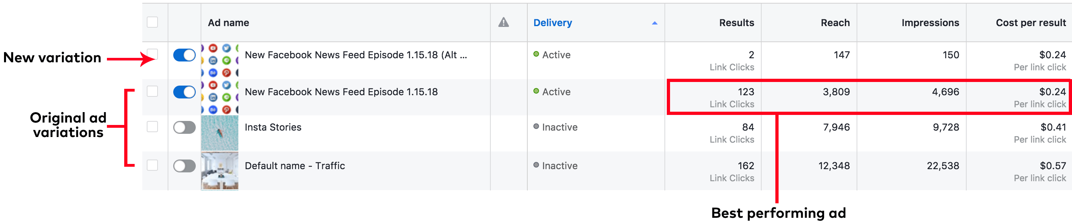
Task: Check the select-all header checkbox
Action: 152,22
